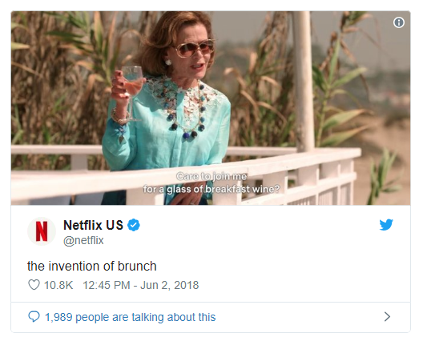Open the Netflix US display name
Image resolution: width=423 pixels, height=345 pixels.
(93, 225)
